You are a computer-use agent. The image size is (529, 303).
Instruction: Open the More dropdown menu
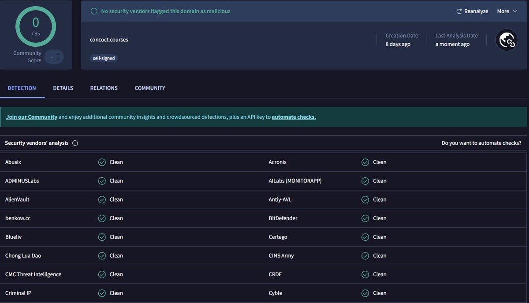tap(507, 11)
